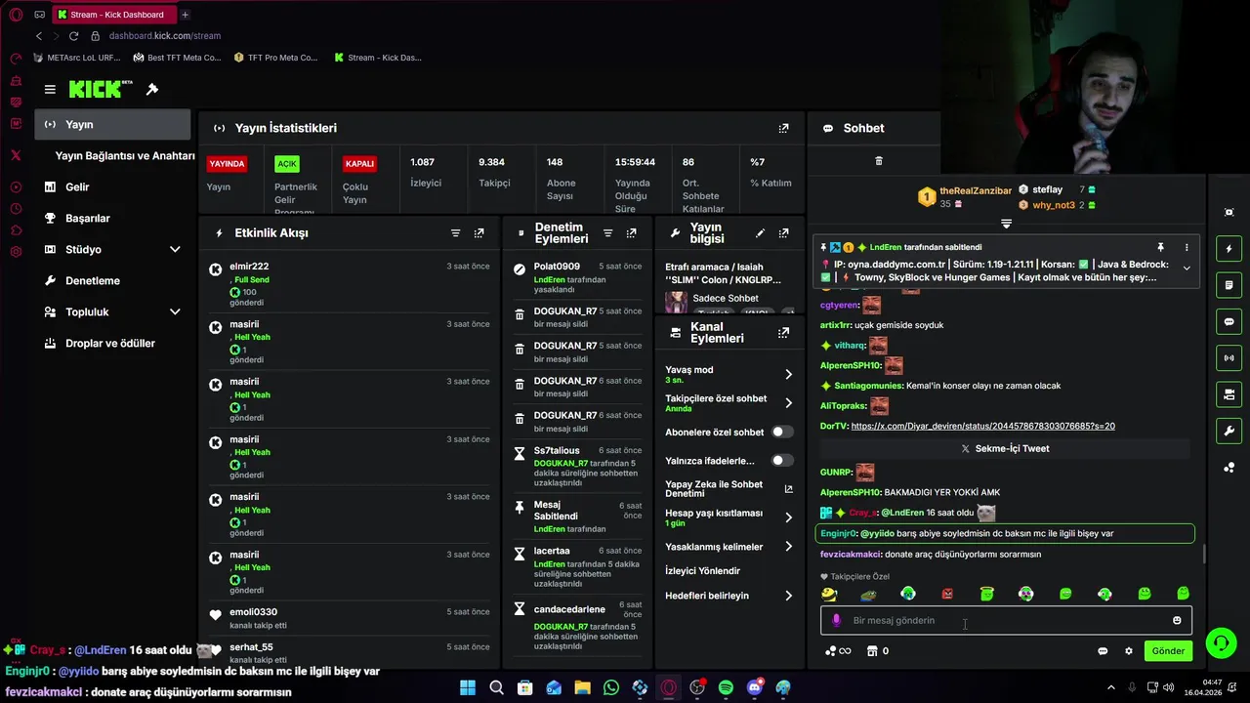
Task: Click the green headset support button
Action: click(1221, 642)
